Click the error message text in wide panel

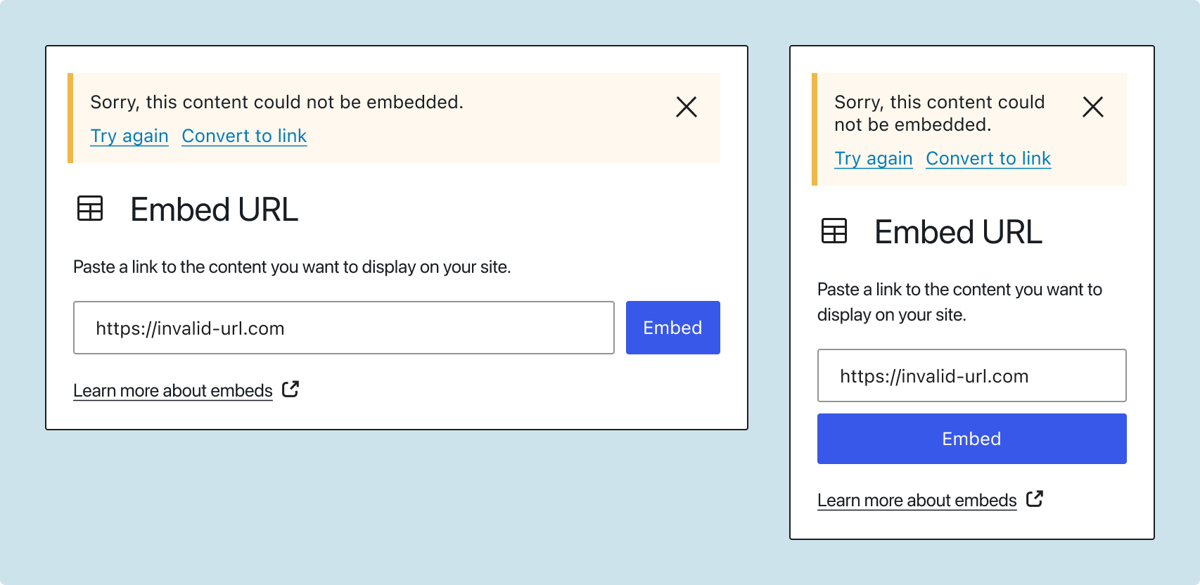tap(277, 102)
